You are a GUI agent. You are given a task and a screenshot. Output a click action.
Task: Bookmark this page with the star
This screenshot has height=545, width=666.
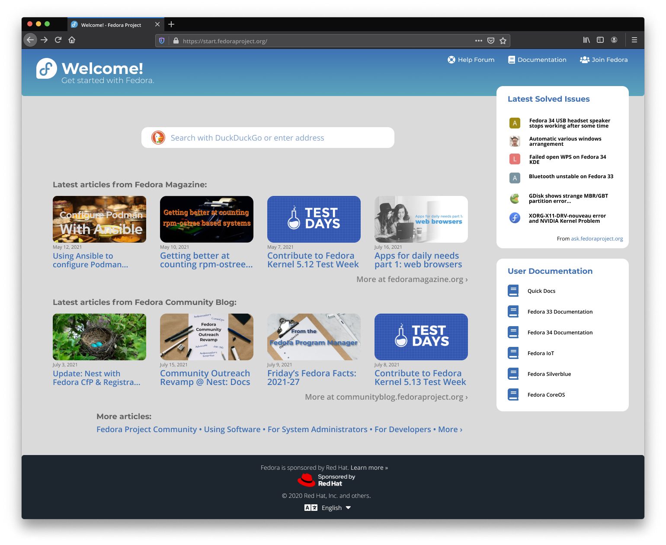click(x=503, y=41)
